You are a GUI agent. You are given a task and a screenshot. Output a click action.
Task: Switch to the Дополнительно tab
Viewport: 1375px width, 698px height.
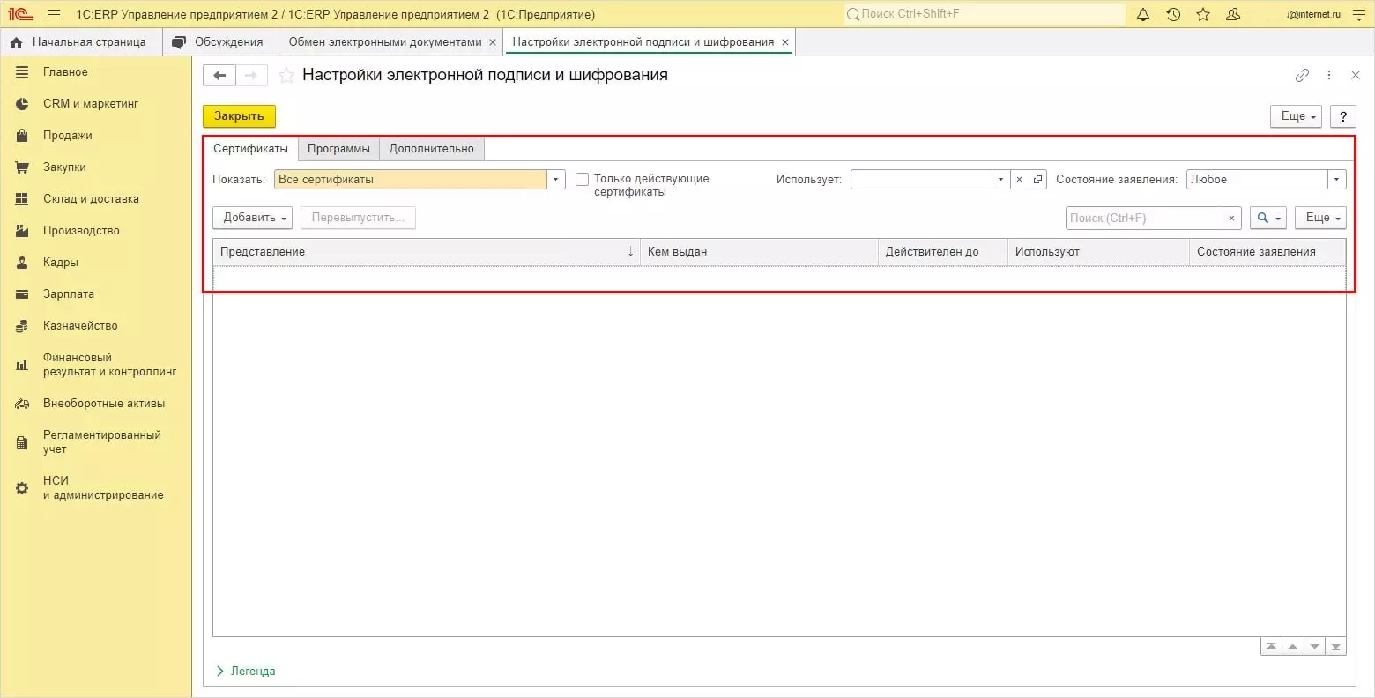(432, 149)
